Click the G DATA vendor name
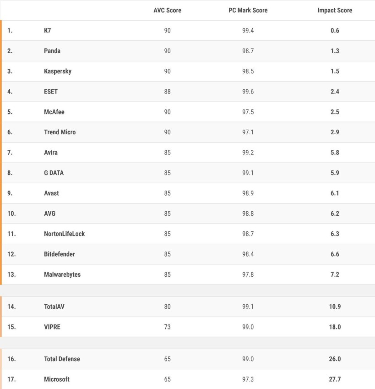375x389 pixels. click(54, 173)
